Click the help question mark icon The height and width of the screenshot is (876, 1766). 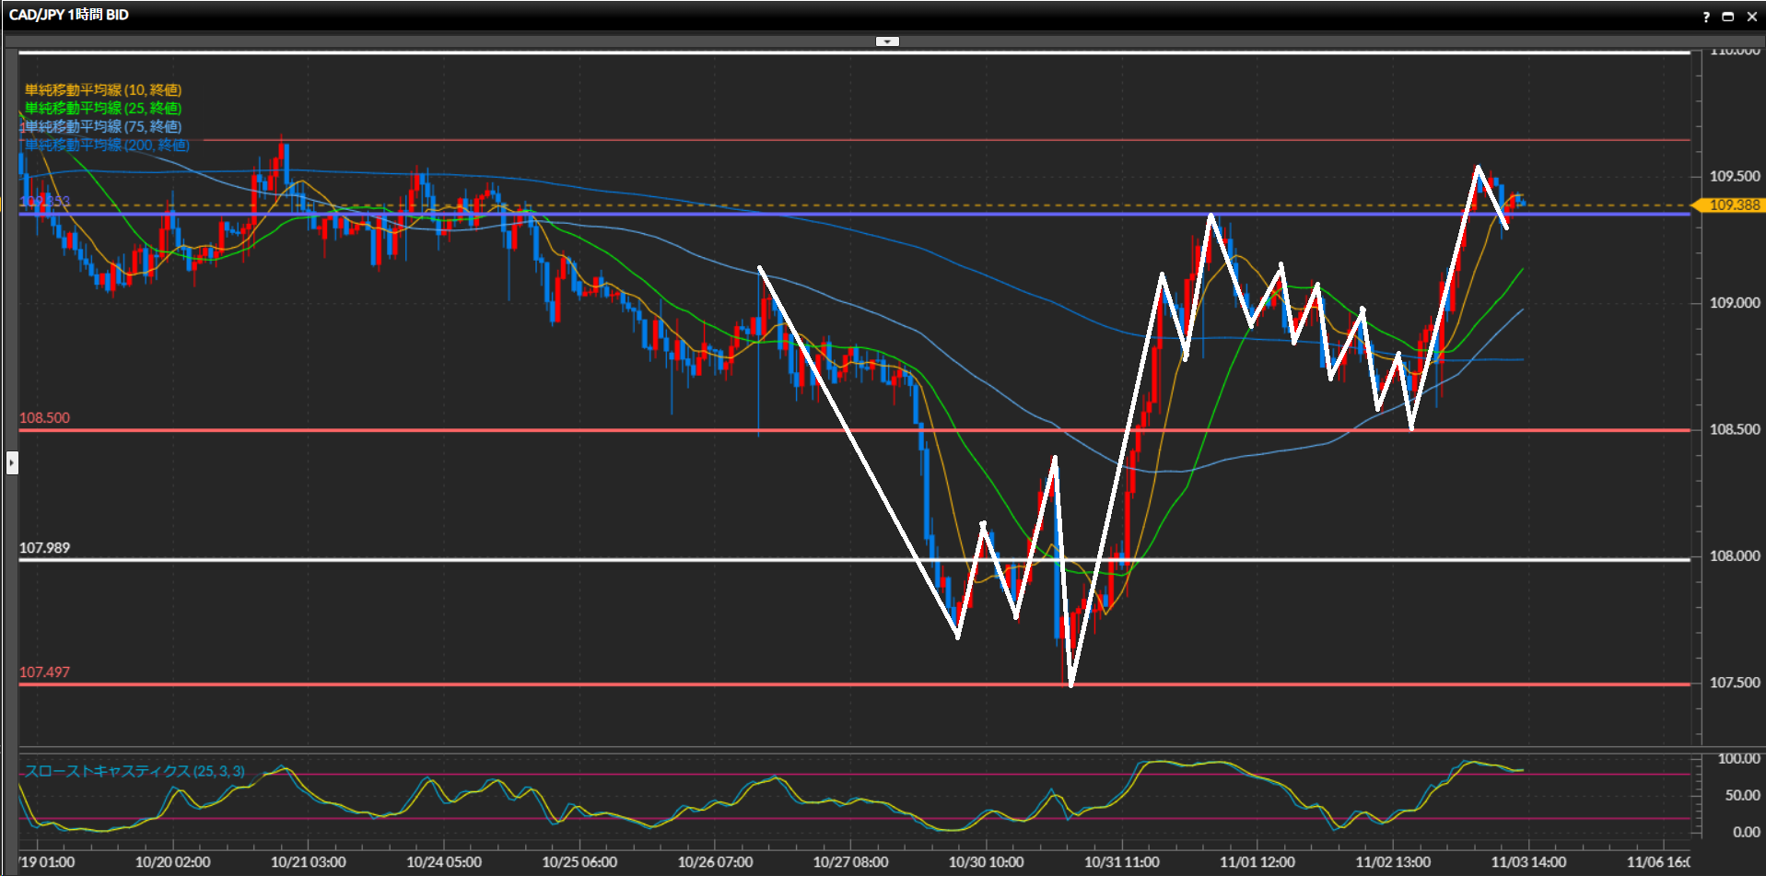1706,17
